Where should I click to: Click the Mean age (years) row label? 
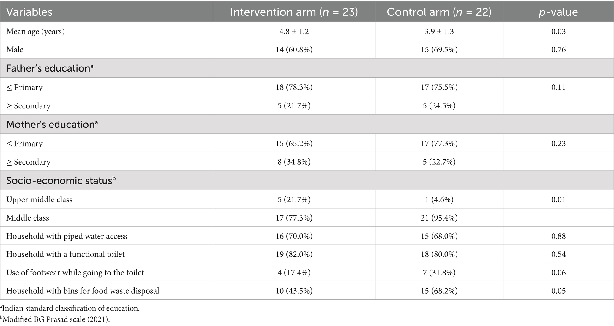[x=35, y=31]
